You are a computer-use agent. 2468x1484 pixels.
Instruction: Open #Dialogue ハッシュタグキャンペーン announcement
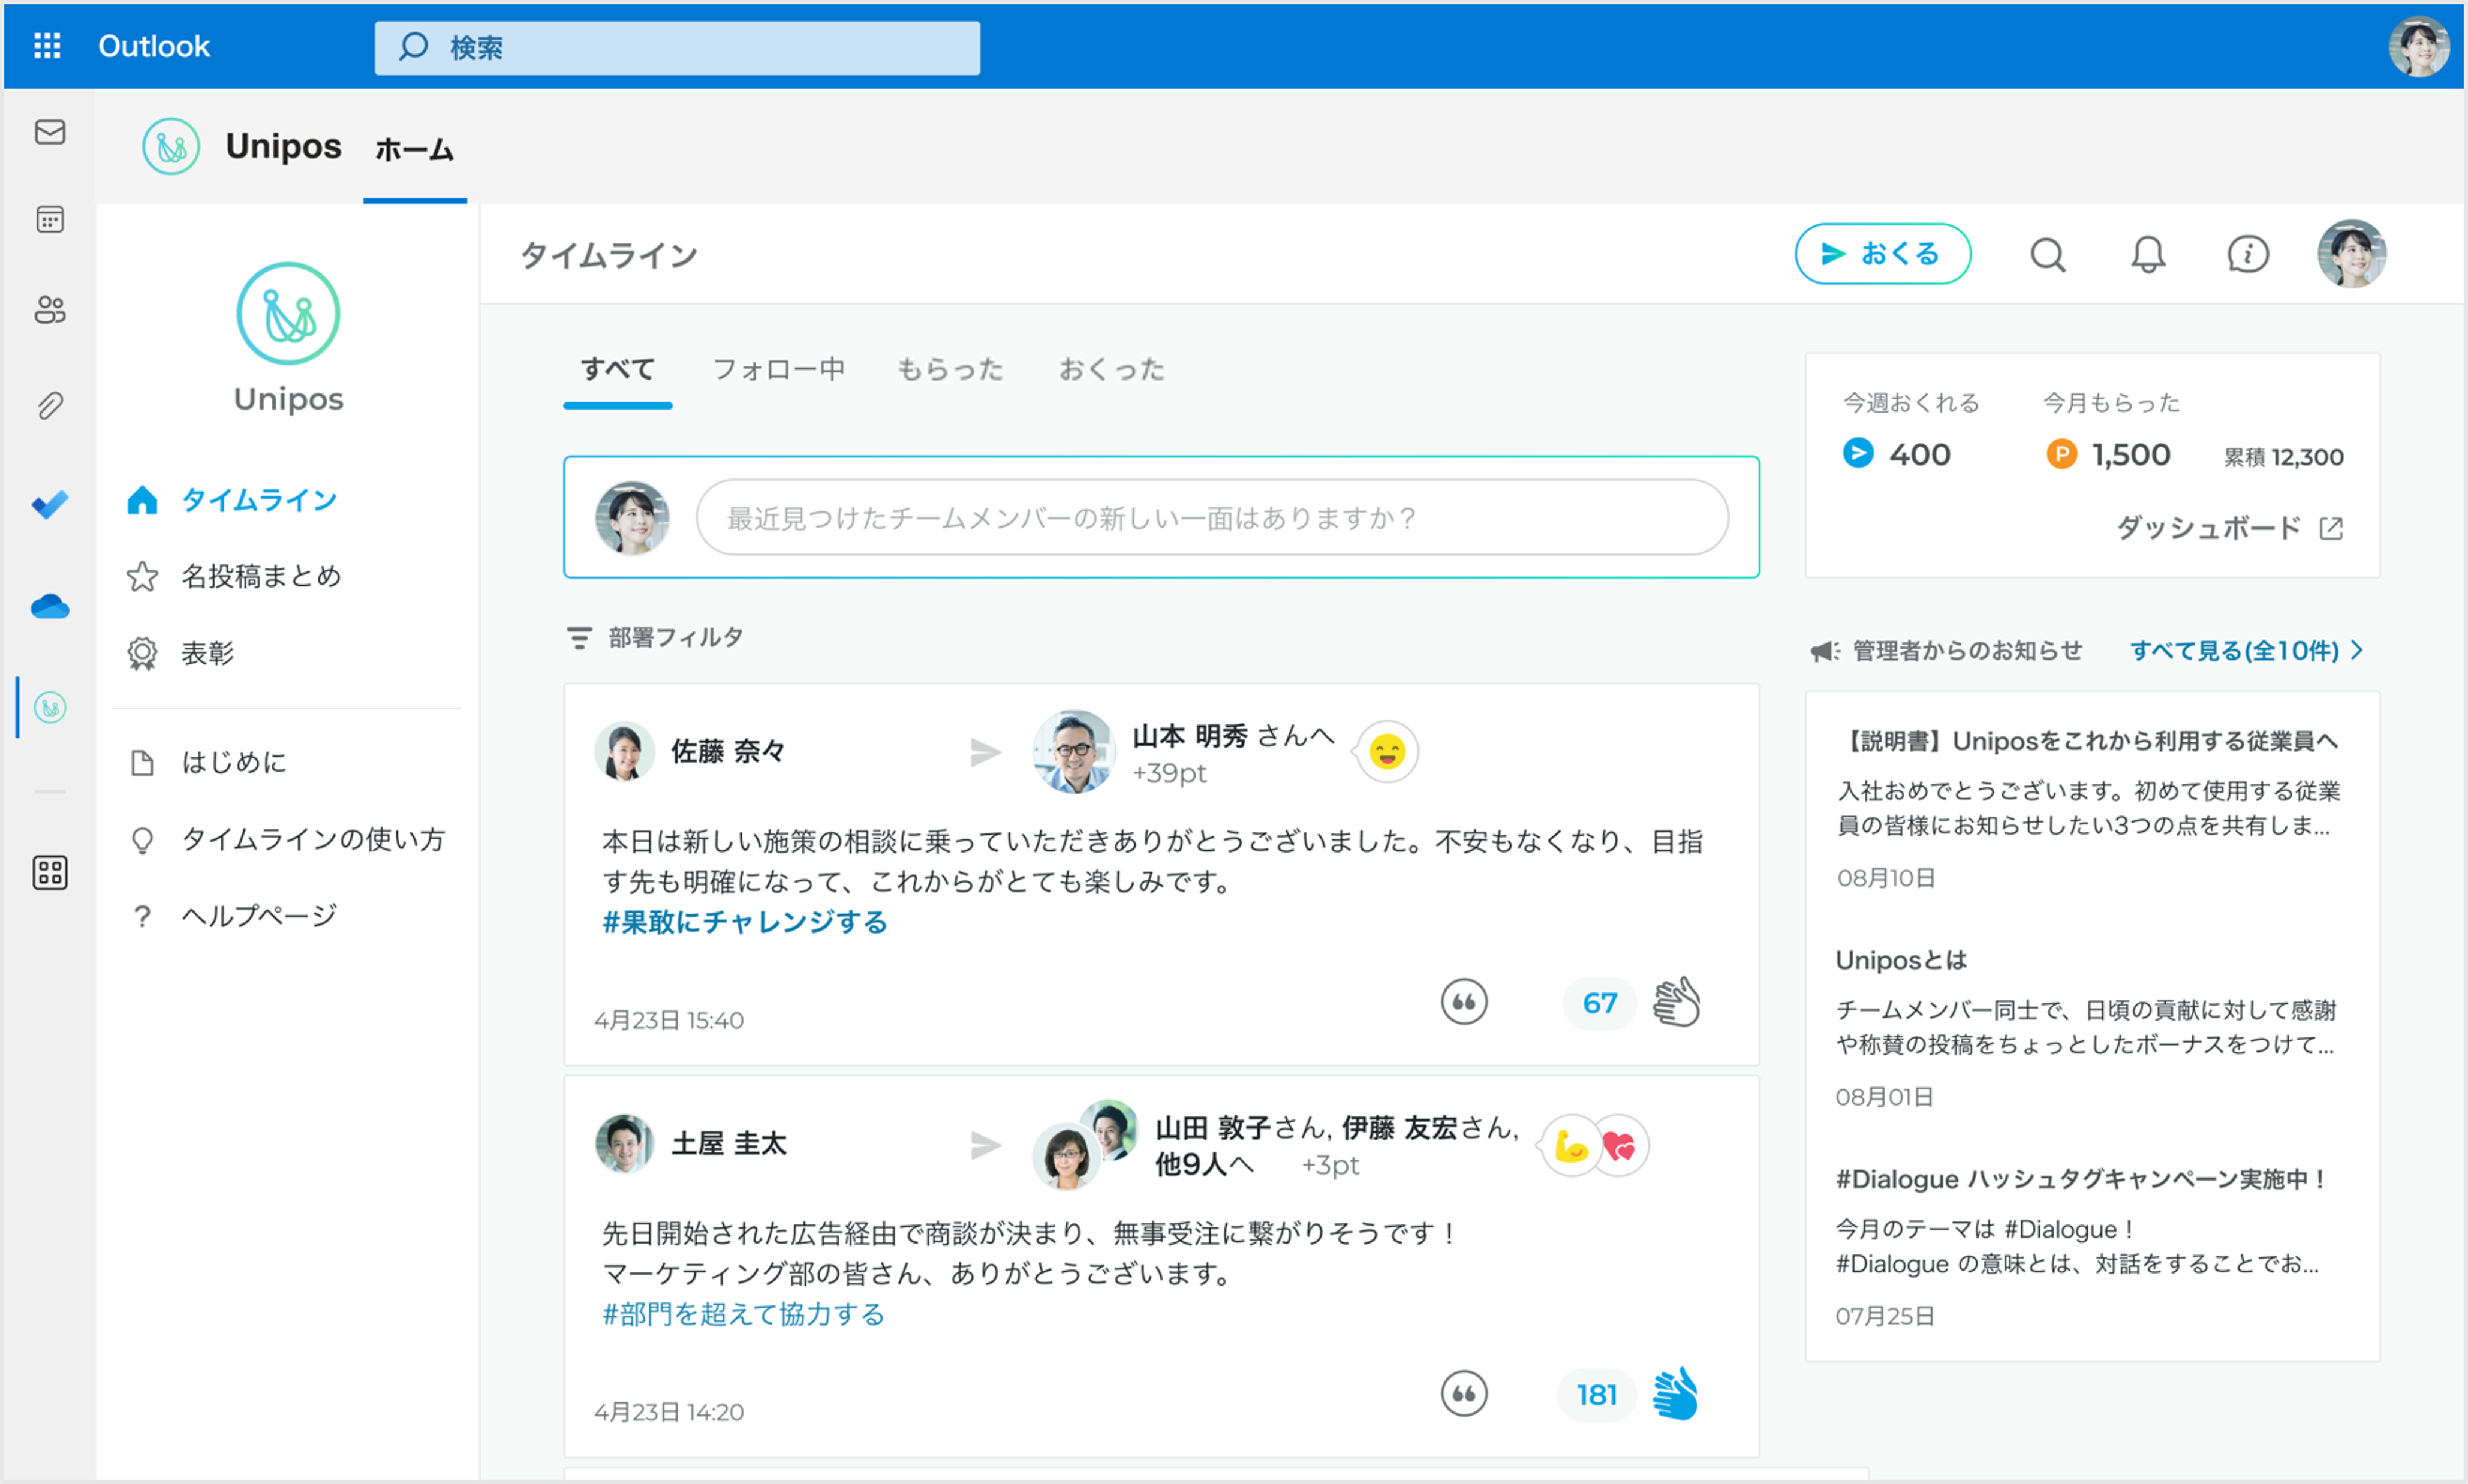[2081, 1179]
